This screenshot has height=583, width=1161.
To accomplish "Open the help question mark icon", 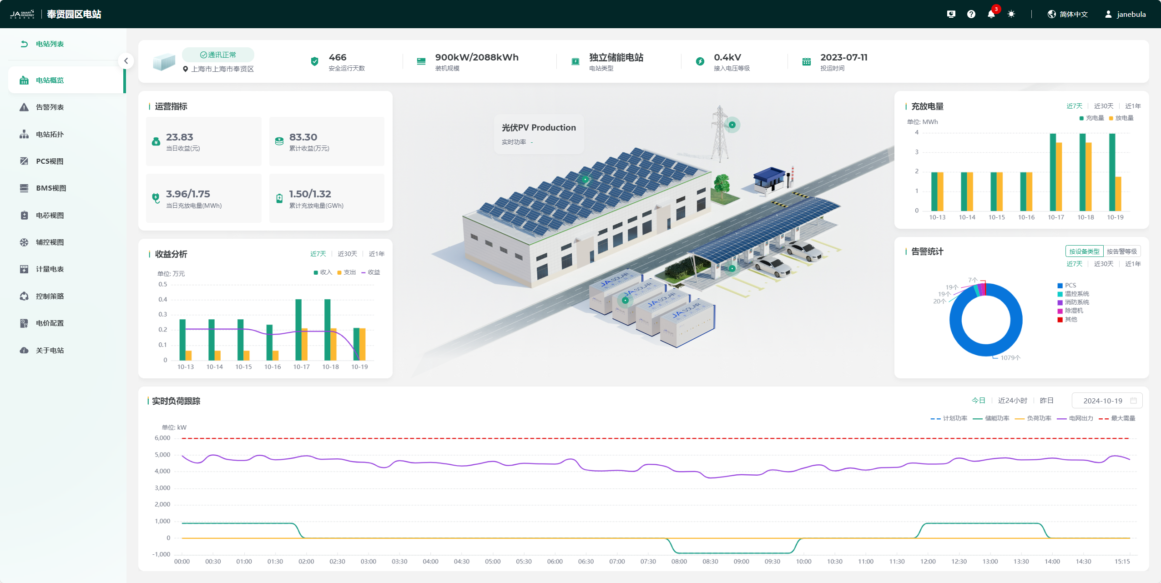I will pos(971,14).
